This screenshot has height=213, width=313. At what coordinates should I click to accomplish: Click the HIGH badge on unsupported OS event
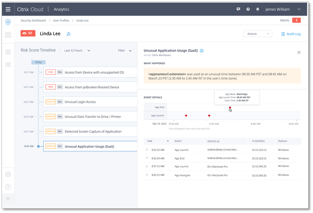pyautogui.click(x=51, y=72)
